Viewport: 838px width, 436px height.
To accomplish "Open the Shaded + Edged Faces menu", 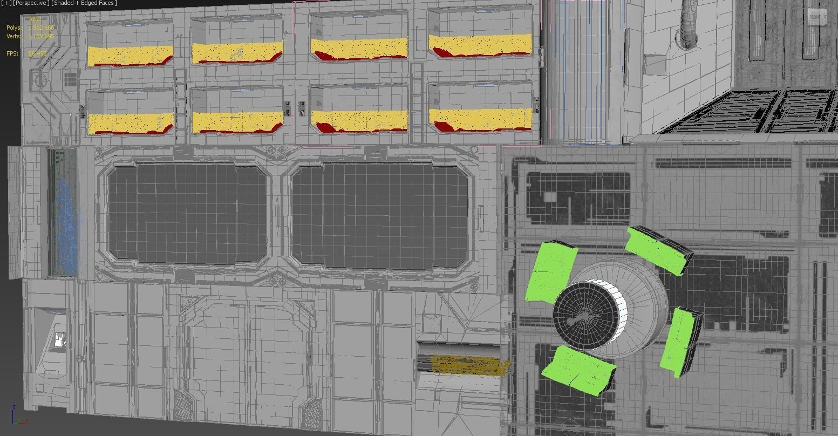I will tap(84, 3).
